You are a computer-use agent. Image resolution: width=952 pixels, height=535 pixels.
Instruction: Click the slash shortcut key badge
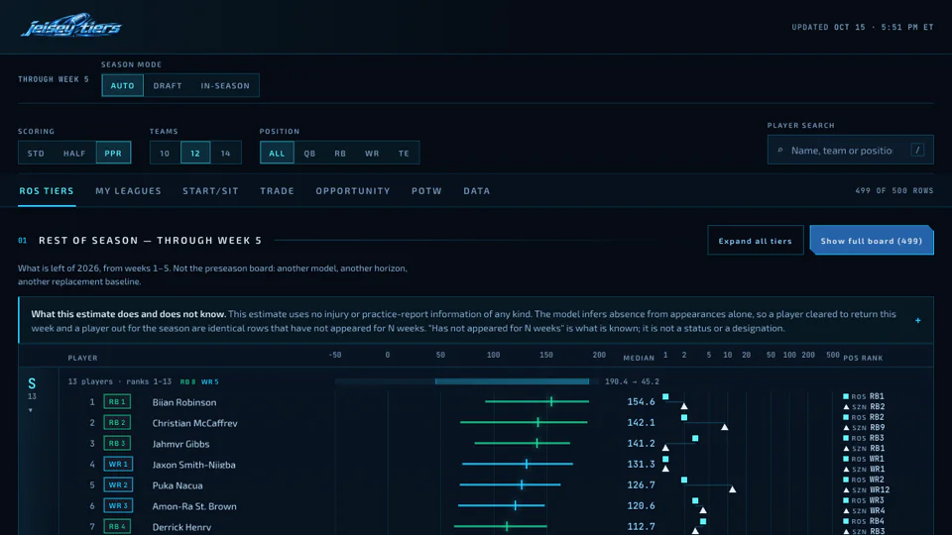tap(917, 150)
